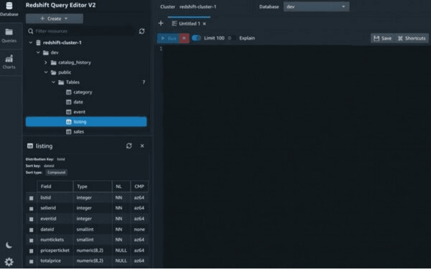Click the priceperticket column icon
Viewport: 431px width, 269px height.
tap(31, 251)
